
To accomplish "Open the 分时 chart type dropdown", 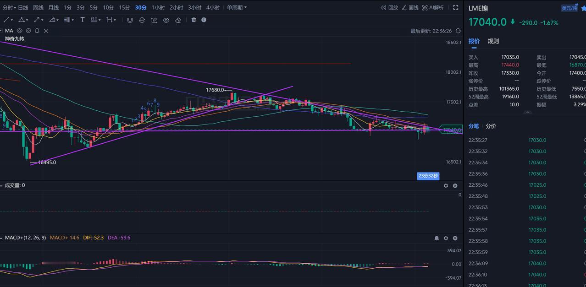I will pos(10,7).
